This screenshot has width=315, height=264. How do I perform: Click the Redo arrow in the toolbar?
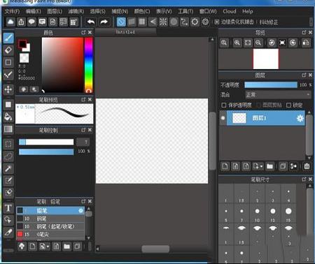coord(104,22)
